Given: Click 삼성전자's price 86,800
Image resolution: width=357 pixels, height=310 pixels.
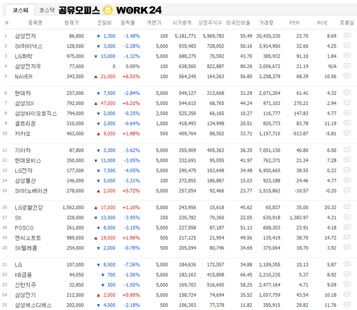Looking at the screenshot, I should [x=77, y=36].
